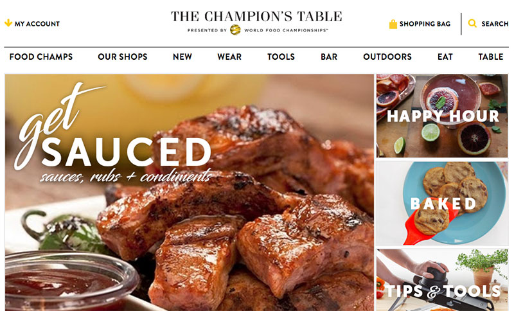This screenshot has width=514, height=311.
Task: Open the My Account menu
Action: pyautogui.click(x=37, y=24)
